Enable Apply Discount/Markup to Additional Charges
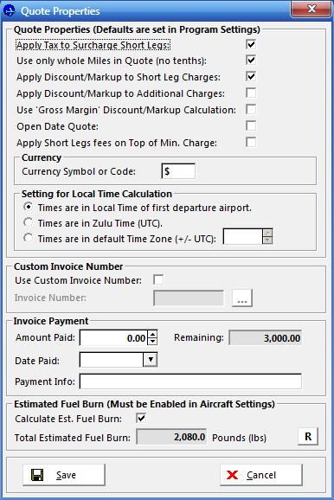 point(251,93)
